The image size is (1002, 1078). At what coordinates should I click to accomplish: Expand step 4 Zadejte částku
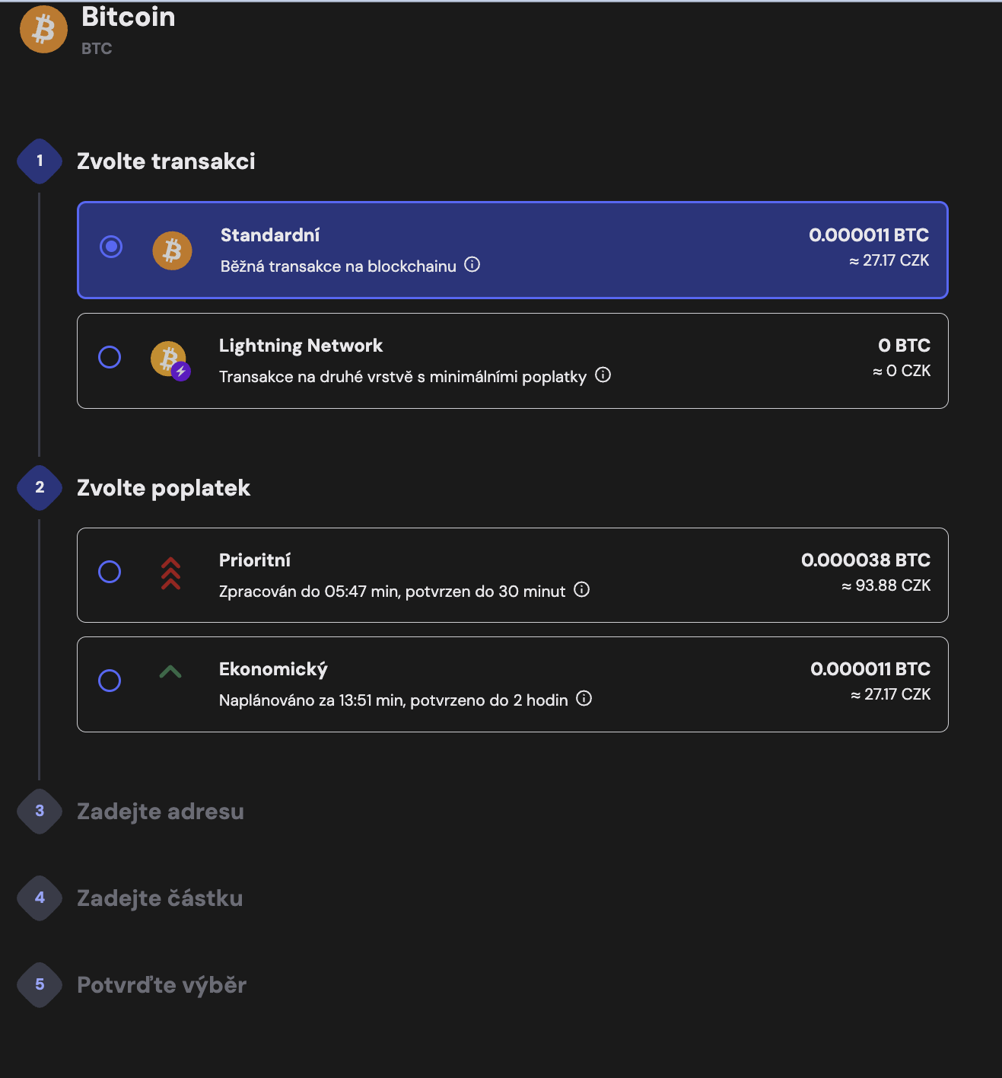160,898
